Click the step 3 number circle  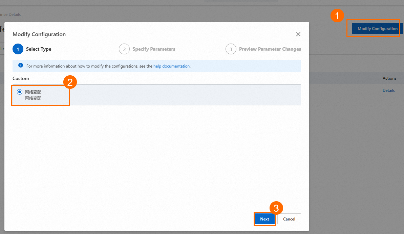tap(231, 49)
